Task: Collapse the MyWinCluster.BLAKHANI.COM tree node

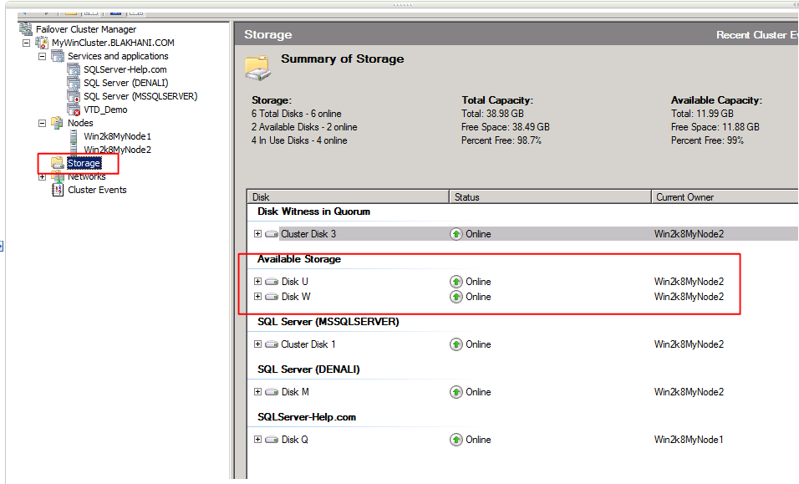Action: (x=26, y=43)
